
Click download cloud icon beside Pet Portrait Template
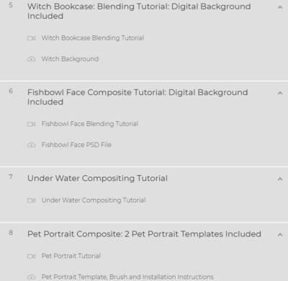(31, 277)
